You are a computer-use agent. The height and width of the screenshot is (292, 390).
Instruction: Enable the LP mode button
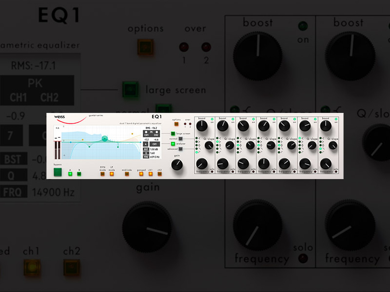coord(112,174)
